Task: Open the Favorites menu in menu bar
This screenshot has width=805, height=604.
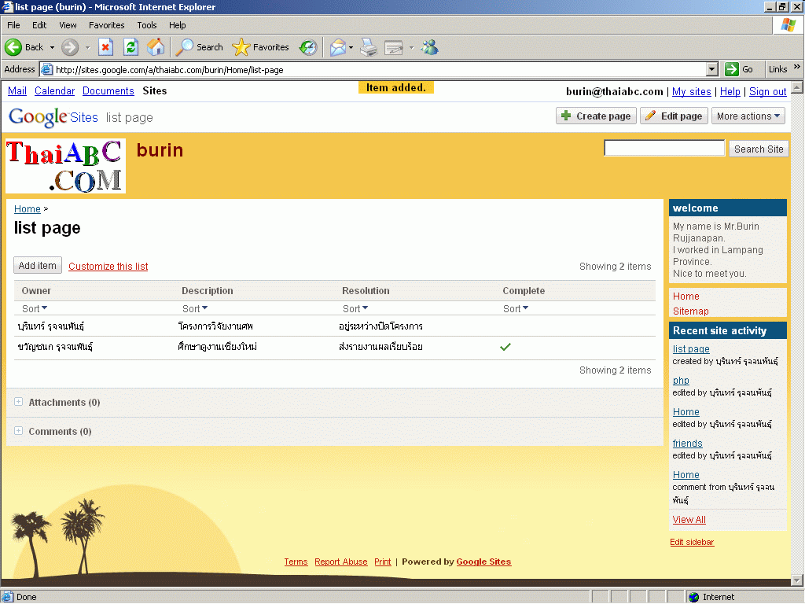Action: point(106,25)
